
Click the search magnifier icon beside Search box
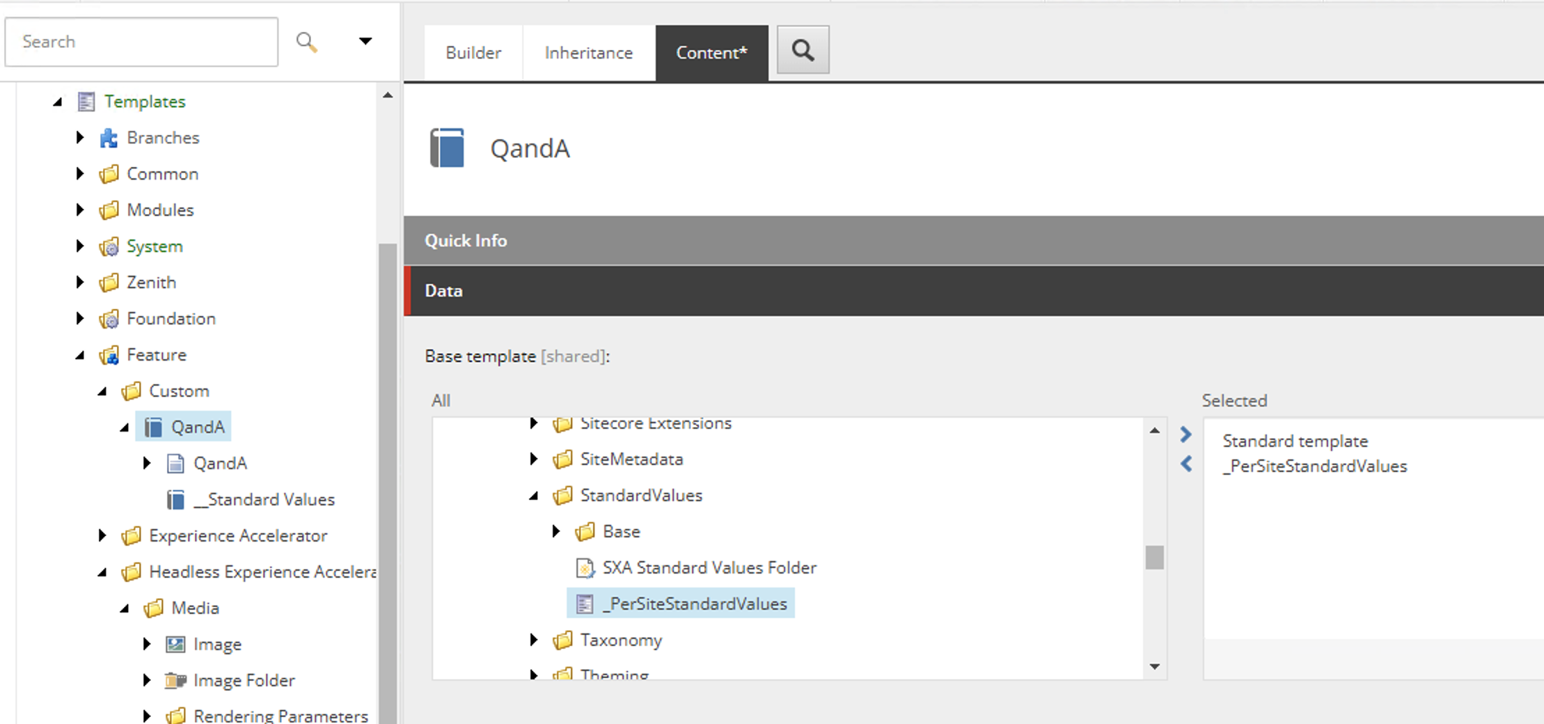307,42
